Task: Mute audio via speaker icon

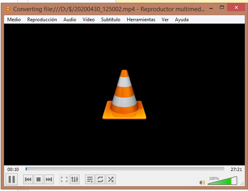Action: tap(202, 183)
